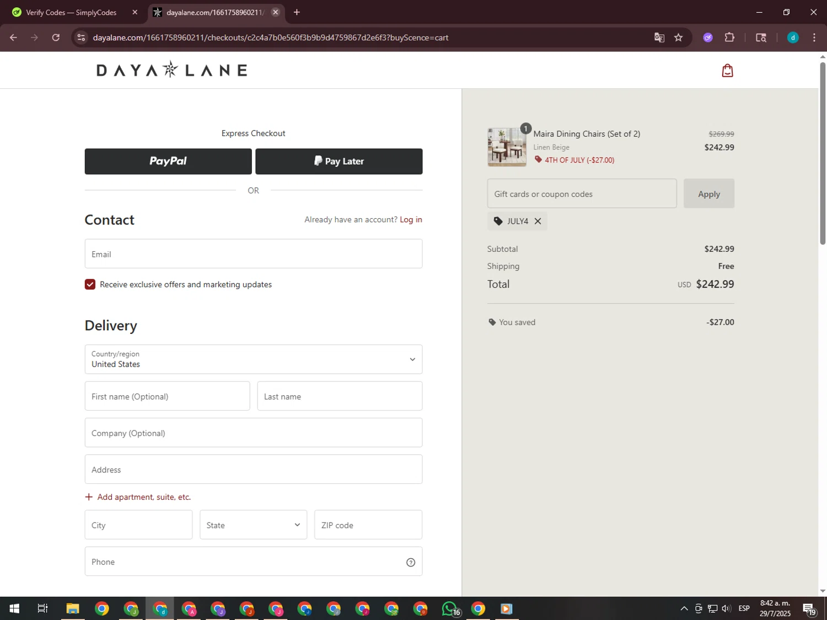This screenshot has width=827, height=620.
Task: Open WhatsApp from the taskbar
Action: coord(450,608)
